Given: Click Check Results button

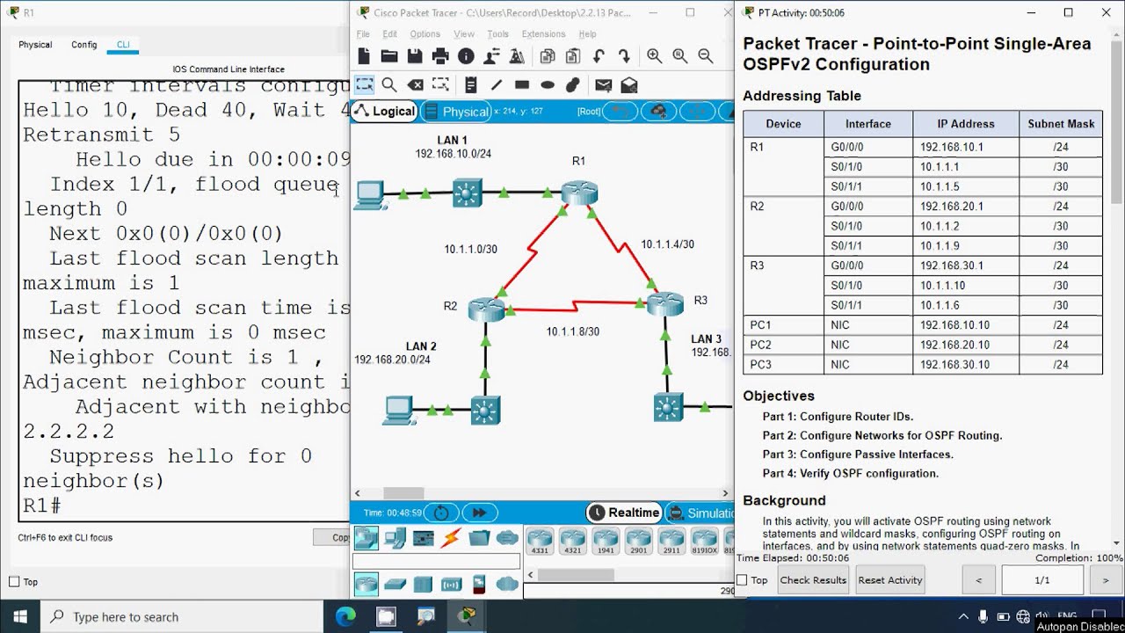Looking at the screenshot, I should tap(813, 580).
